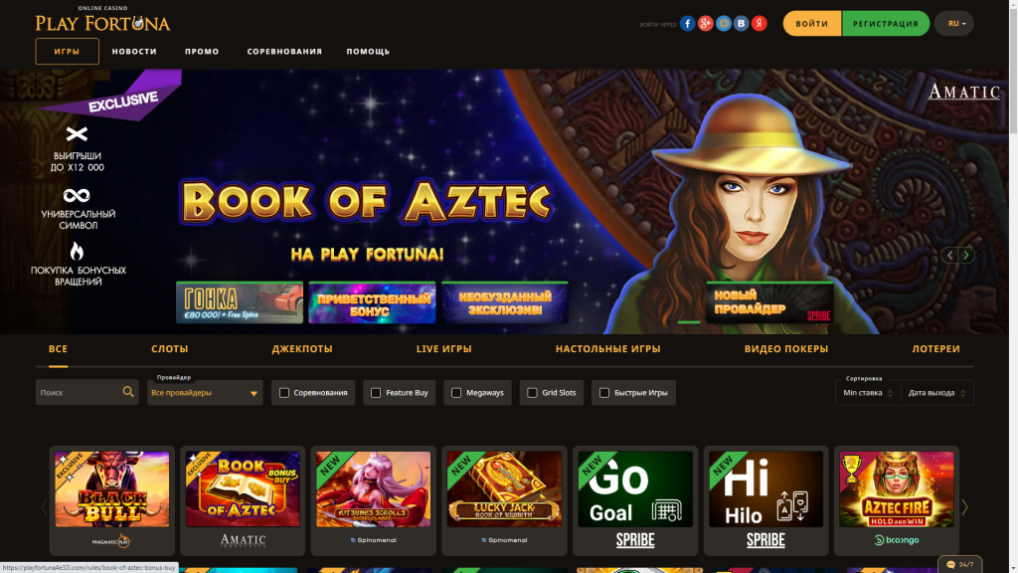Viewport: 1018px width, 573px height.
Task: Click the ВОЙТИ login button
Action: click(x=812, y=24)
